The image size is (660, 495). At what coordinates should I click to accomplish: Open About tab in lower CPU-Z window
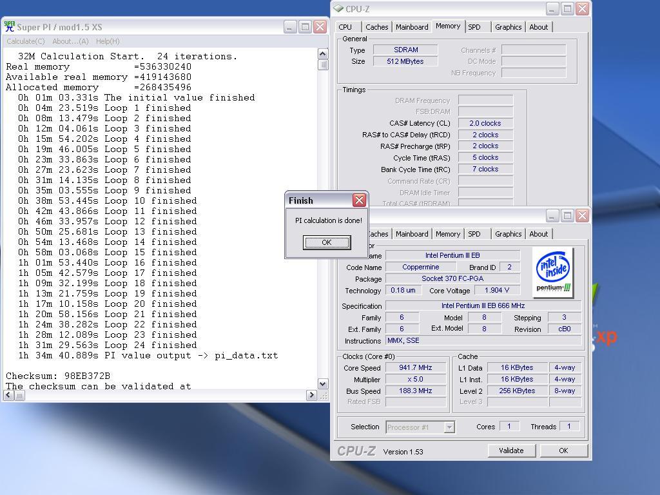tap(538, 234)
